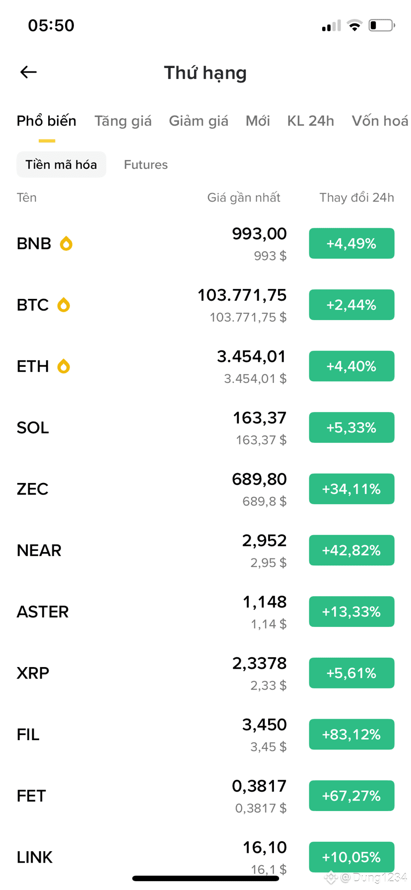The width and height of the screenshot is (411, 890).
Task: Tap the flame icon beside BNB
Action: (66, 244)
